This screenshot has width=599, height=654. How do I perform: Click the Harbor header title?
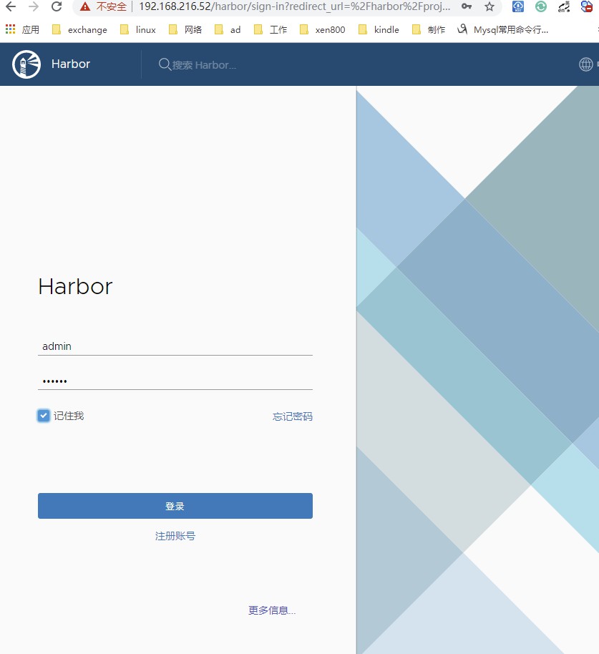tap(71, 64)
